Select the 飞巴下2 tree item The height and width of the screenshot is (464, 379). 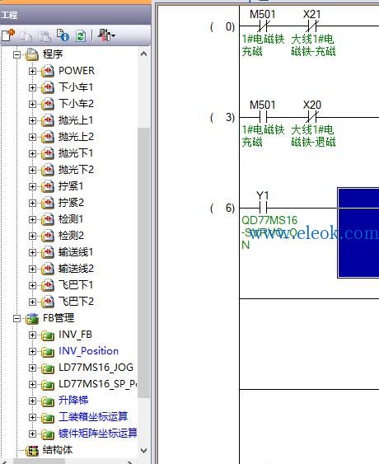tap(76, 302)
